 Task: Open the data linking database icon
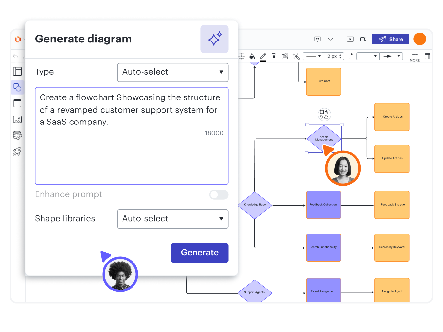pyautogui.click(x=17, y=135)
